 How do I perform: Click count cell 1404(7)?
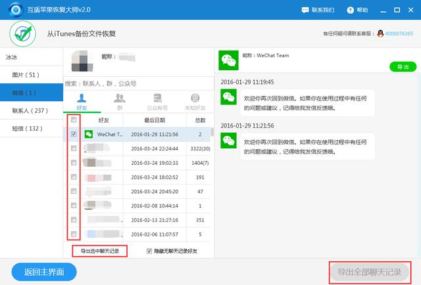click(200, 163)
